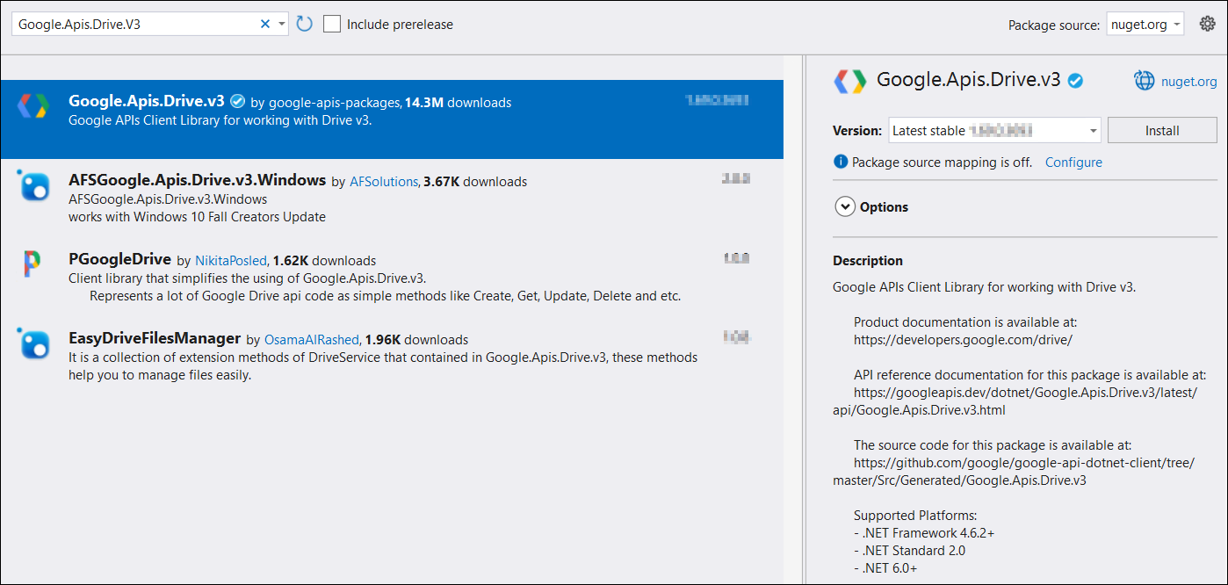Click 'works with Windows 10 Fall Creators Update' text
Viewport: 1228px width, 585px height.
tap(197, 217)
